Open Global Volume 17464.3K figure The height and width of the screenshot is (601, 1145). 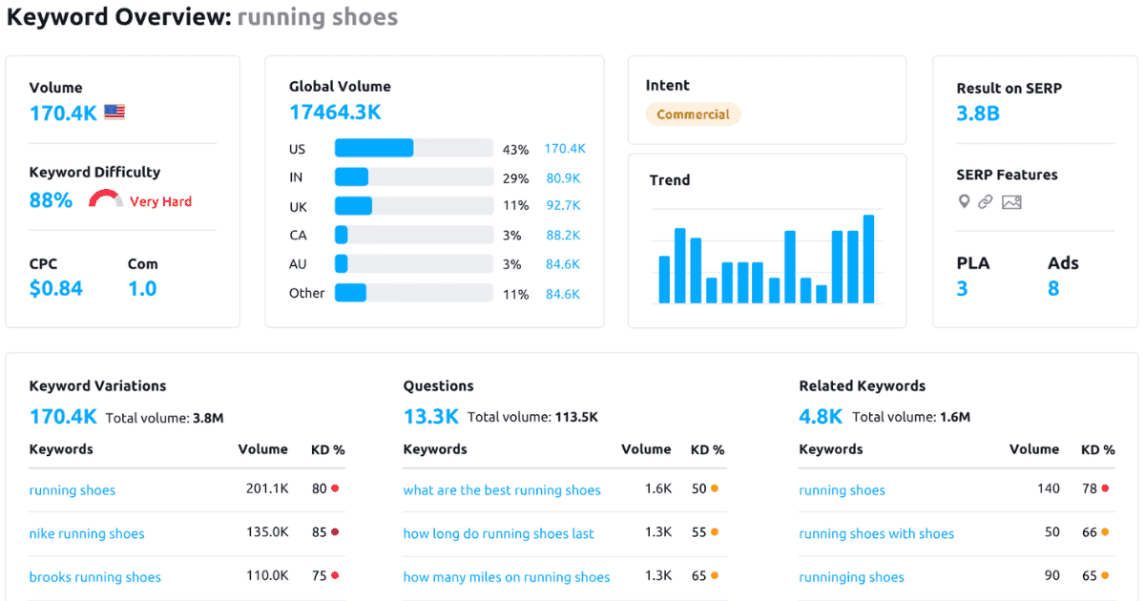335,113
